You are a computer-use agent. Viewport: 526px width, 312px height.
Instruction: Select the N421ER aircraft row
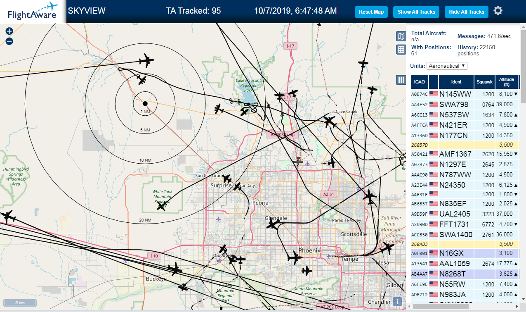pos(465,125)
